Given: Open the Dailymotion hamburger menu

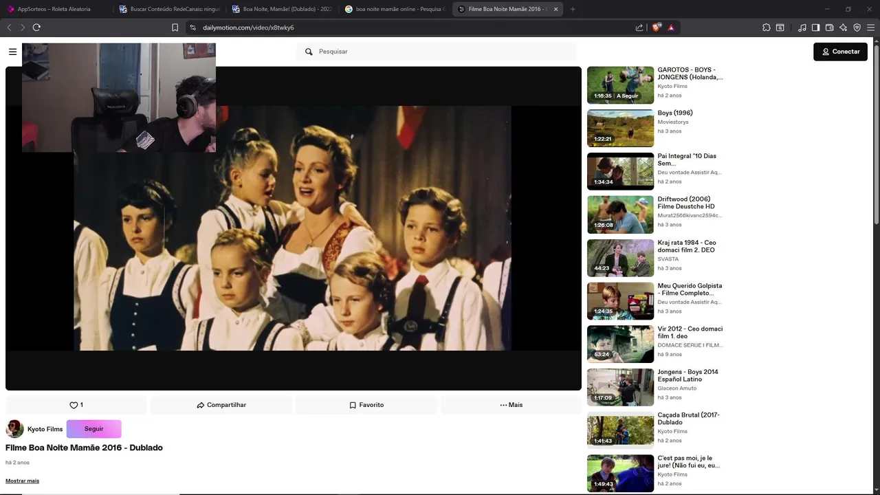Looking at the screenshot, I should [x=12, y=52].
